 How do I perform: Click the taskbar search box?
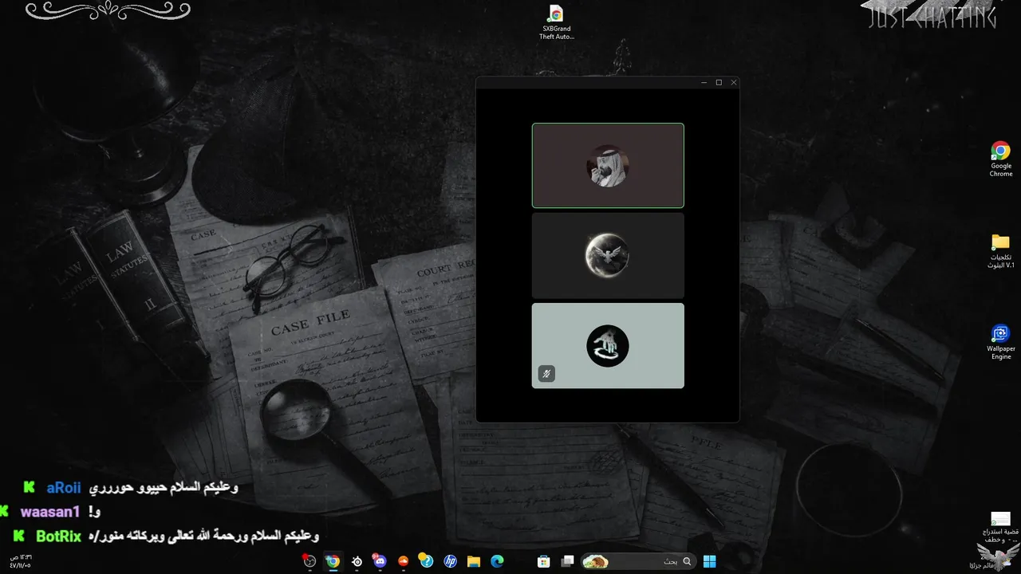click(x=637, y=561)
